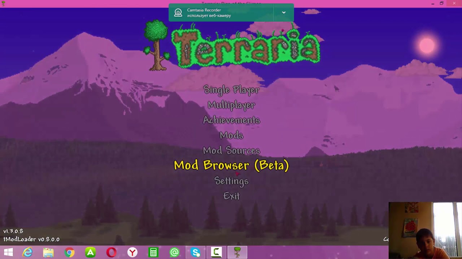Open Mod Browser (Beta)
Screen dimensions: 462x259
click(231, 165)
